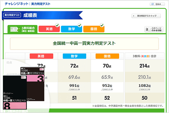
Task: Open the booklet cover numbered 8
Action: (x=15, y=92)
